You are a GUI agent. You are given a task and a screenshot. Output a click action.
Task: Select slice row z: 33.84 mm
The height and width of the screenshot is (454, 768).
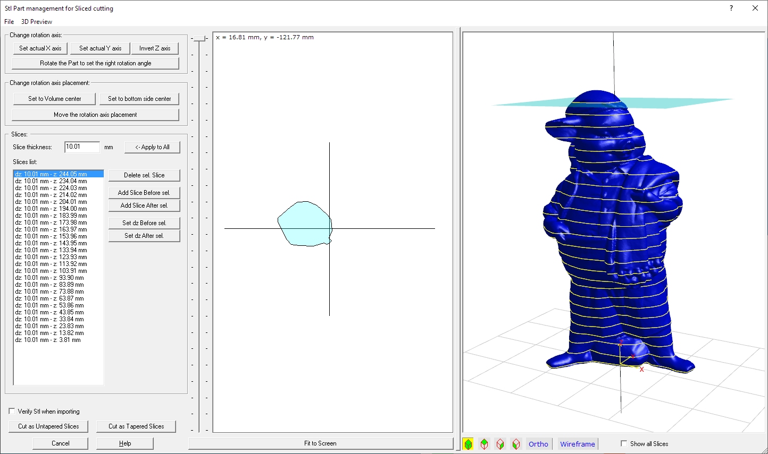(x=59, y=319)
